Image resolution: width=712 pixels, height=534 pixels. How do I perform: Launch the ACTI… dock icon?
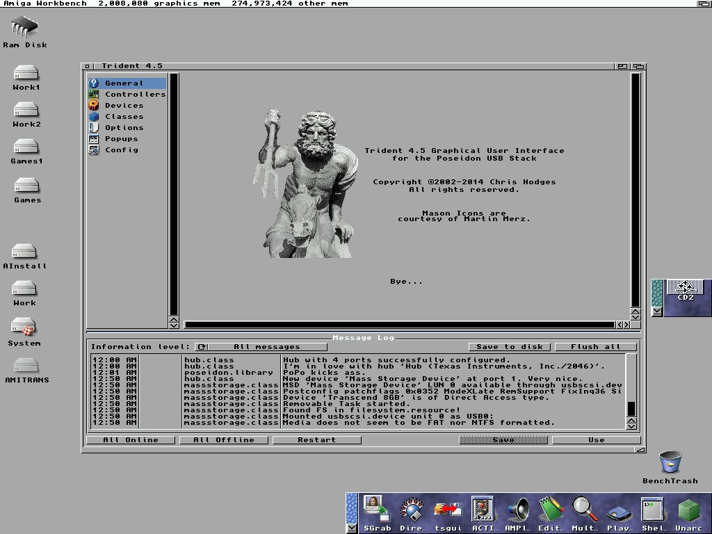tap(483, 513)
